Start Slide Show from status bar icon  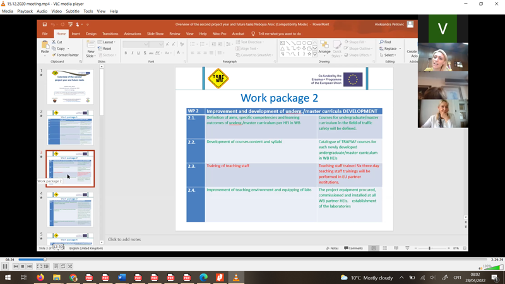(407, 248)
